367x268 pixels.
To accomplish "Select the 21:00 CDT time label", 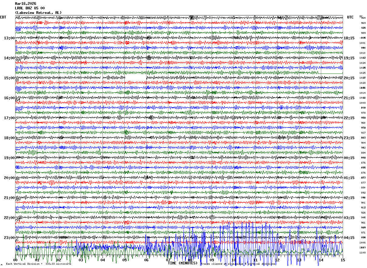I will click(9, 198).
